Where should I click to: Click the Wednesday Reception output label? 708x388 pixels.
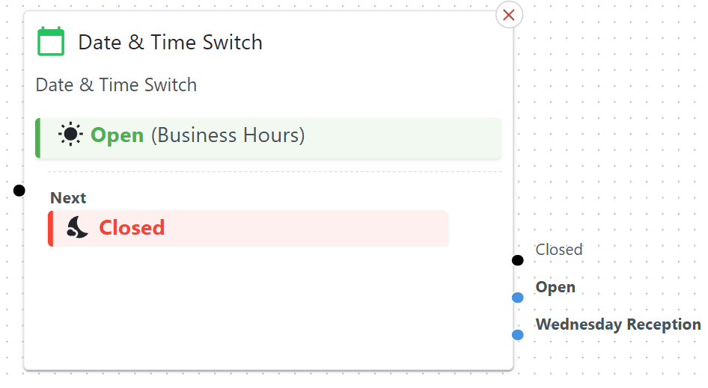[618, 324]
